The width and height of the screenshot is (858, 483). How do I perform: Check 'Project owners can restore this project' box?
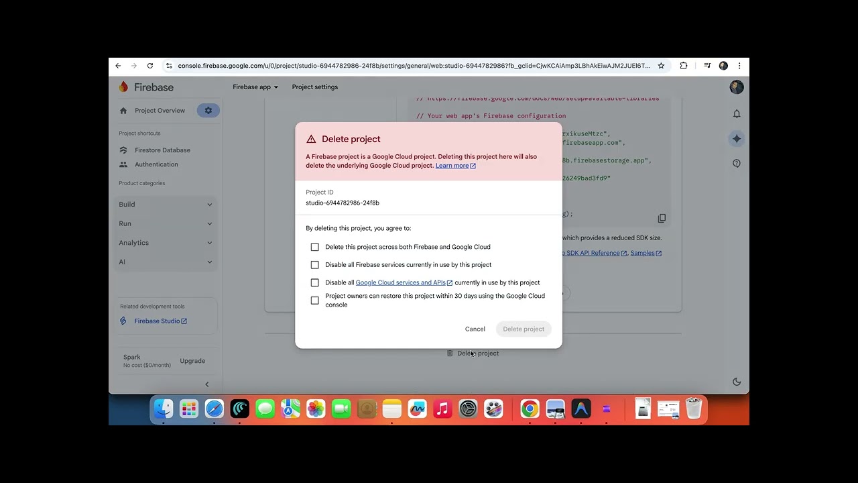[315, 301]
